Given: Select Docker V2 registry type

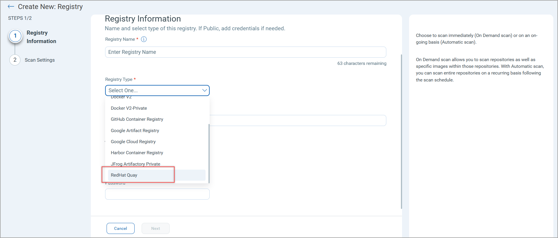Looking at the screenshot, I should click(121, 97).
